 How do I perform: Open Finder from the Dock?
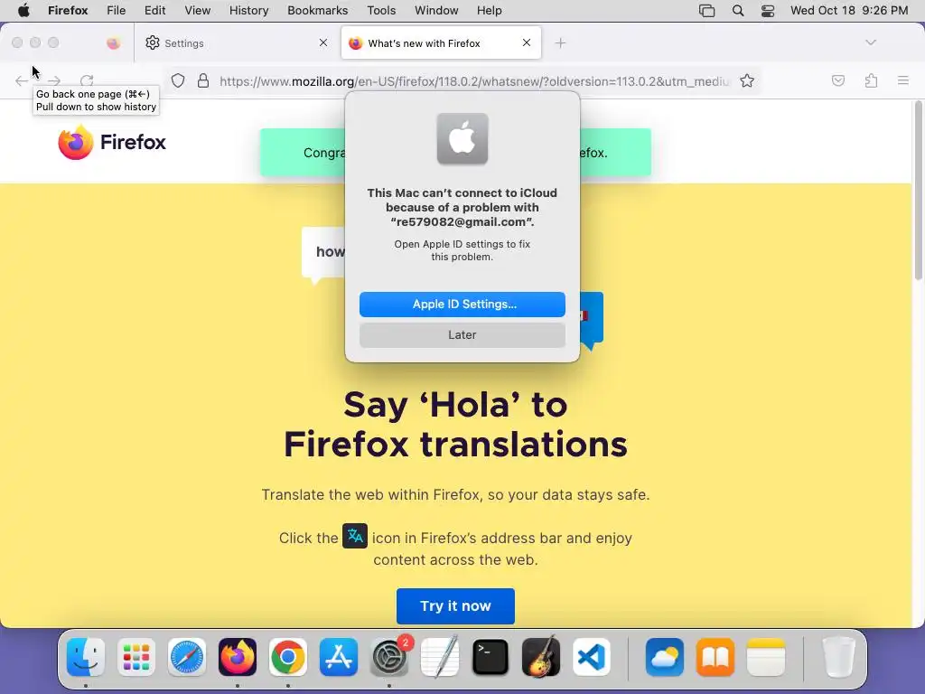pyautogui.click(x=86, y=657)
